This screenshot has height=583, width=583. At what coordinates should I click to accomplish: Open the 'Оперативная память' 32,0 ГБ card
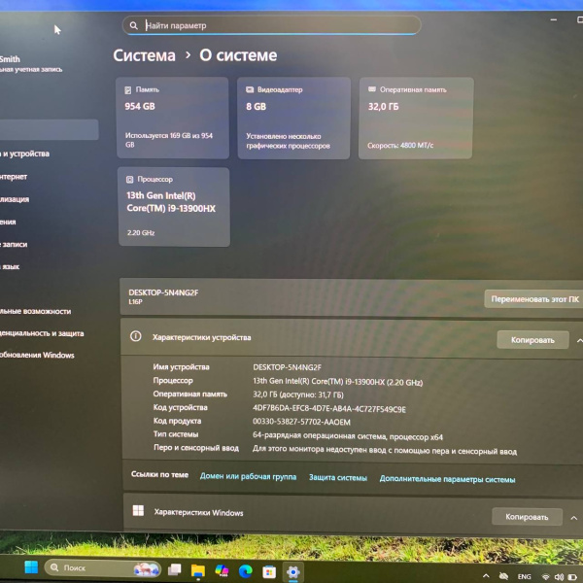[x=416, y=119]
